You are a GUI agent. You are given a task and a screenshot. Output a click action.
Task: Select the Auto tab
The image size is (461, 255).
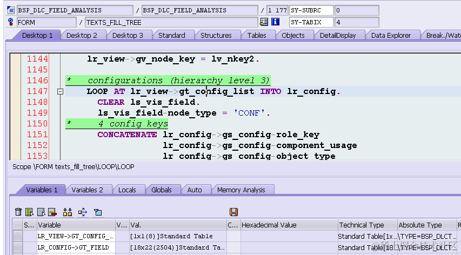pos(195,190)
